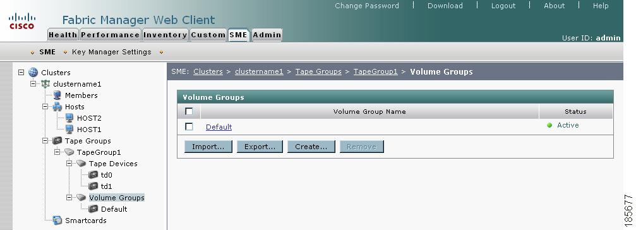Viewport: 636px width, 230px height.
Task: Click the Members server icon
Action: click(57, 95)
